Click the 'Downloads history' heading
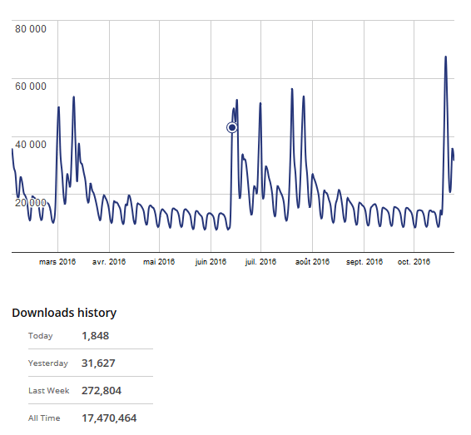This screenshot has width=471, height=435. pos(64,313)
